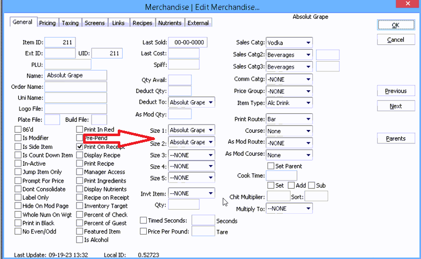
Task: Expand the Course dropdown
Action: 289,131
